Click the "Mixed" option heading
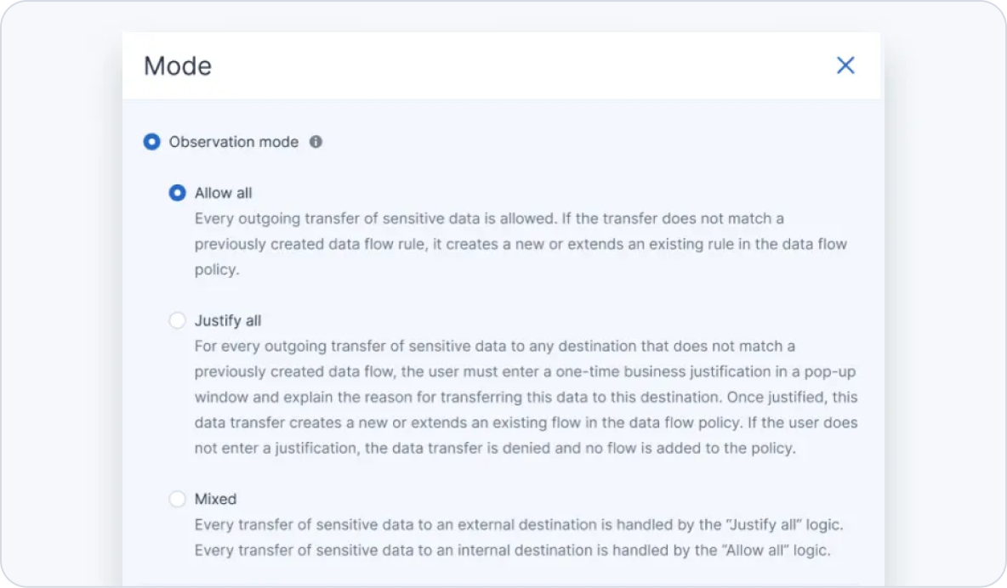Image resolution: width=1007 pixels, height=588 pixels. click(215, 499)
